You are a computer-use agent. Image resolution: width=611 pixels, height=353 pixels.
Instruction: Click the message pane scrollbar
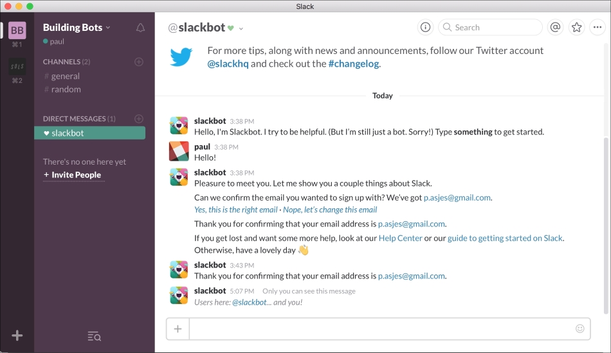coord(606,226)
